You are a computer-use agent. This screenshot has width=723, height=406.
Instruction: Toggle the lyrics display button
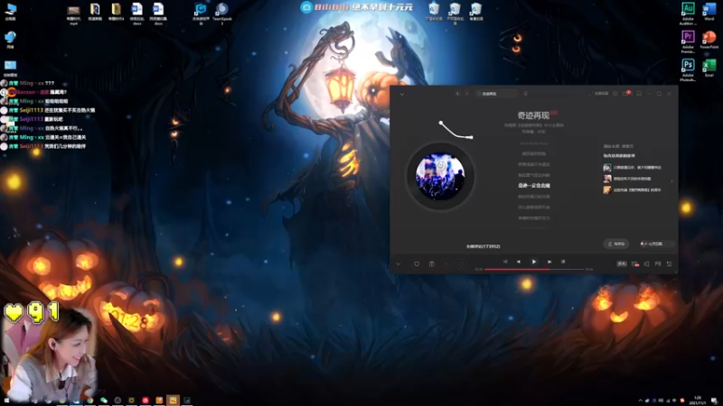[x=563, y=262]
